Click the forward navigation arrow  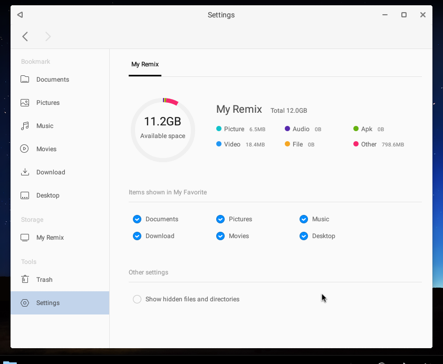(47, 36)
